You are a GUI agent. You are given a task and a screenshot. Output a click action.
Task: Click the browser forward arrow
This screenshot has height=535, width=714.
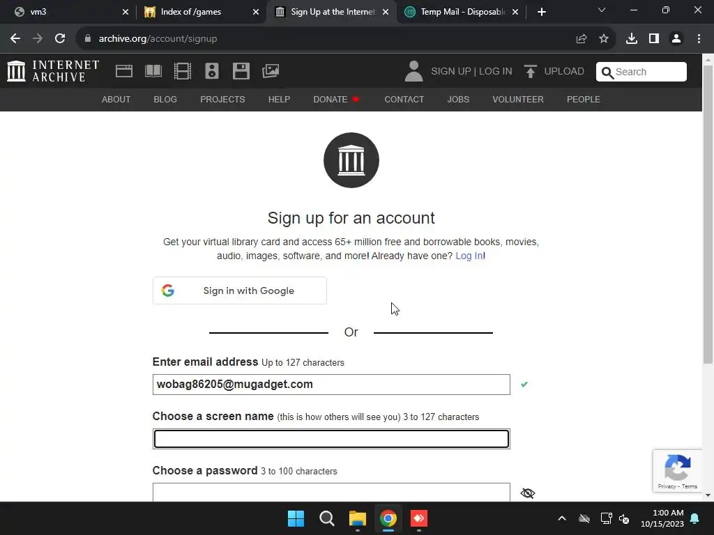click(38, 39)
